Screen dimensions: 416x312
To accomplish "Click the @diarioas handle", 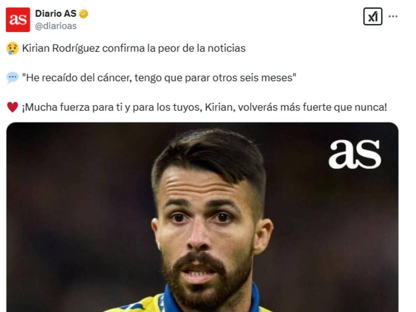I will click(56, 26).
